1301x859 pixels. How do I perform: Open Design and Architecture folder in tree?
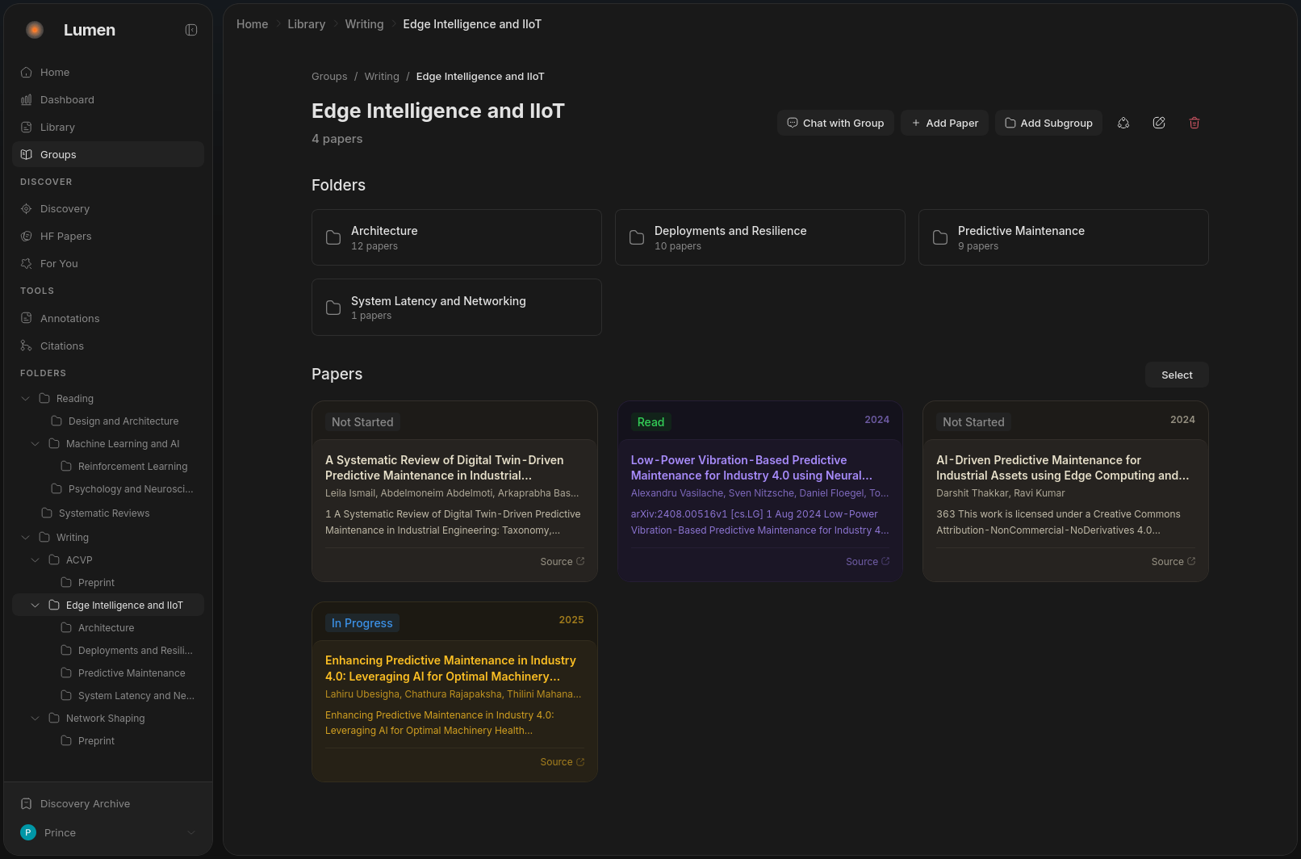pyautogui.click(x=123, y=421)
